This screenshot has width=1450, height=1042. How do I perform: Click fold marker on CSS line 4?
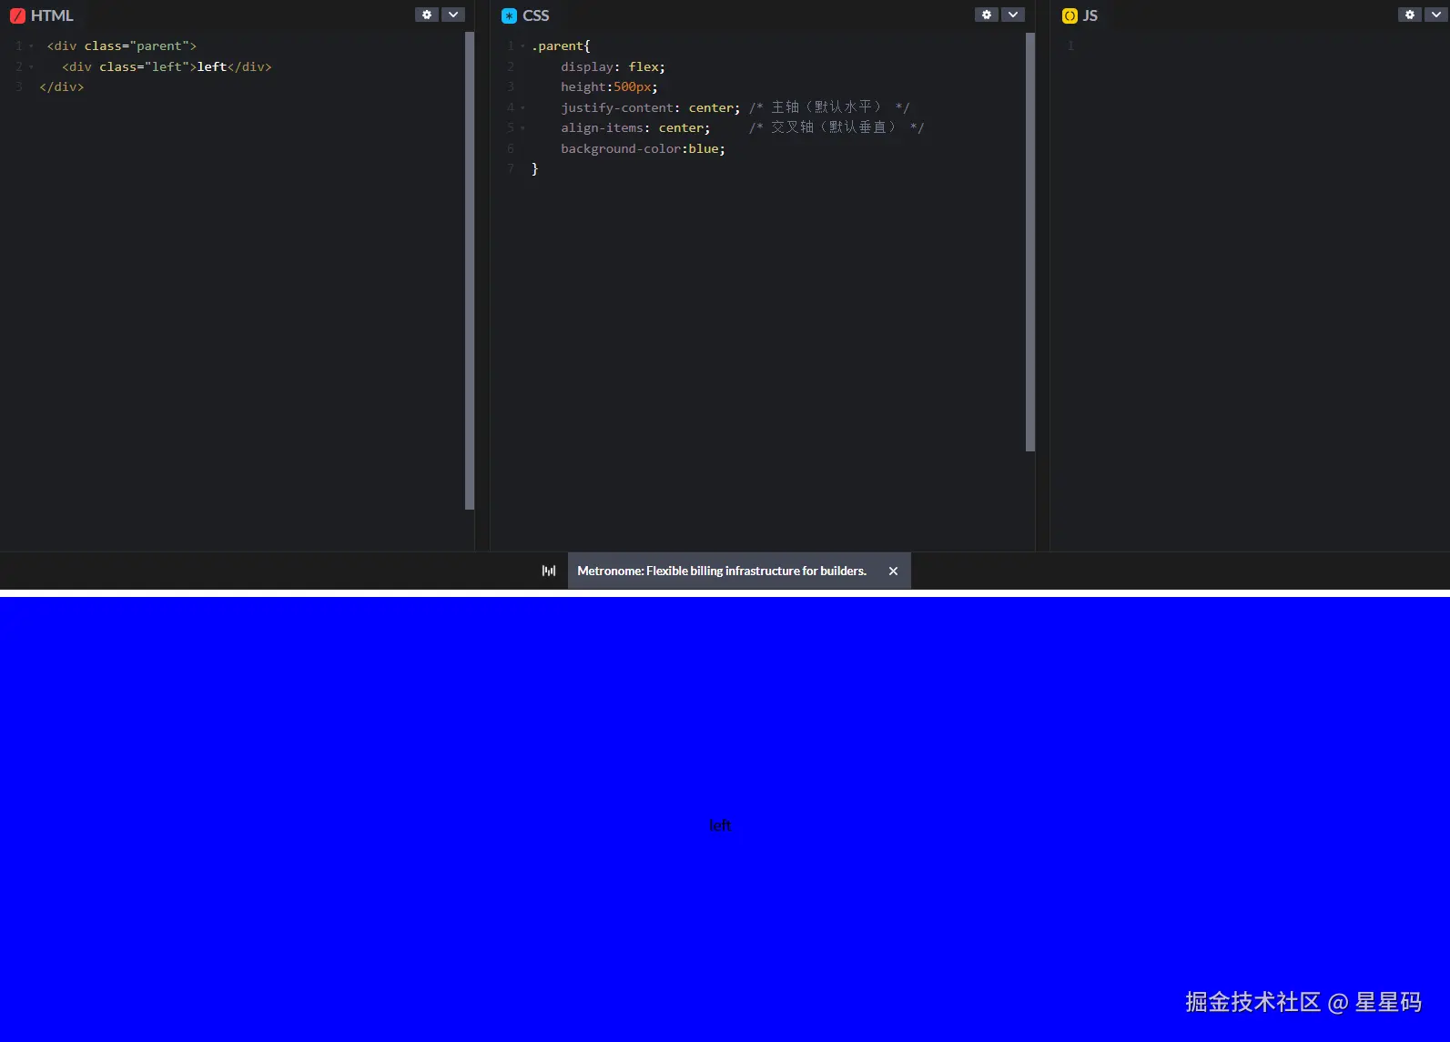point(522,107)
